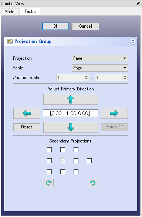Undock Combo View with the float icon
This screenshot has width=142, height=217.
pyautogui.click(x=139, y=3)
